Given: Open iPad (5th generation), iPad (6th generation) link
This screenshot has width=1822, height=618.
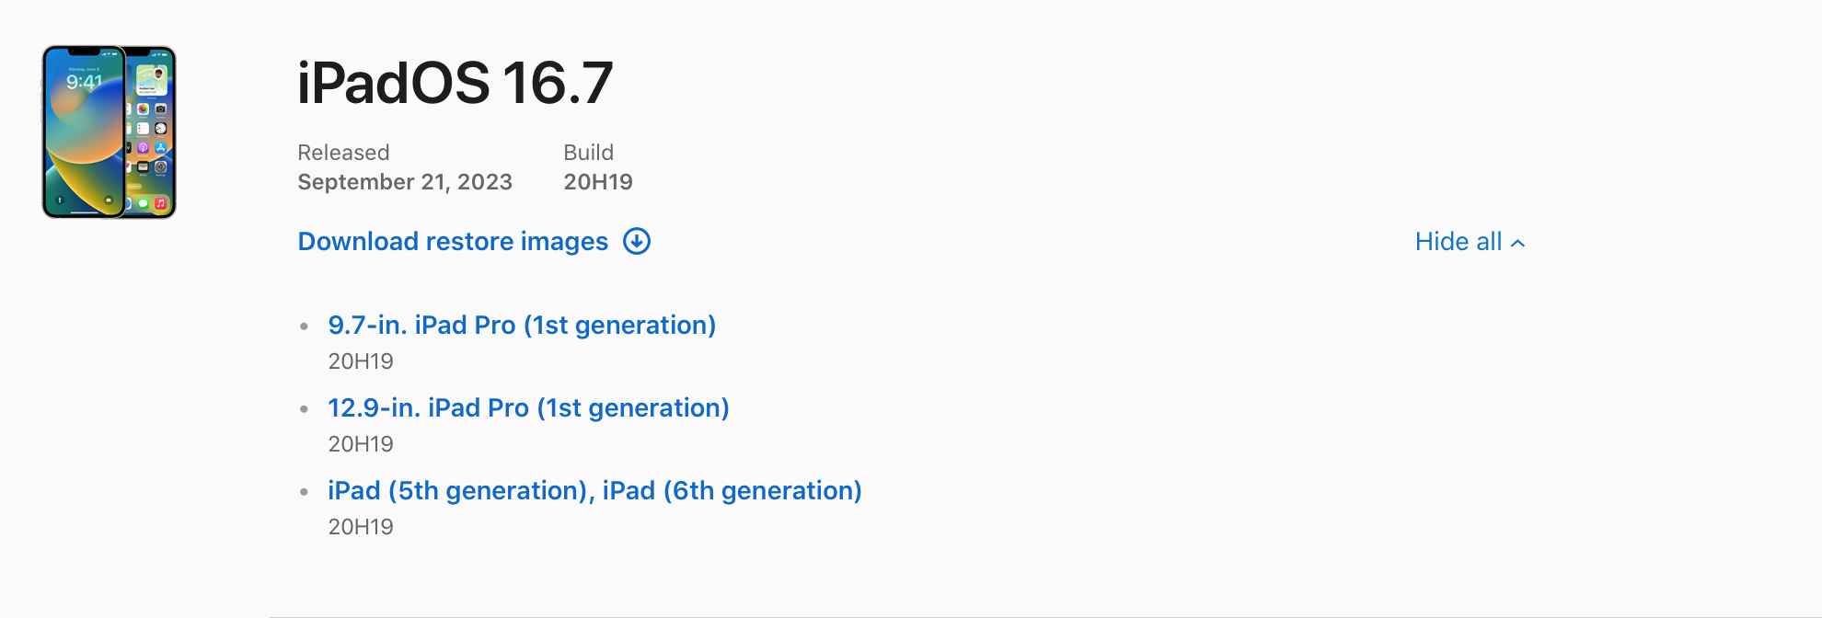Looking at the screenshot, I should tap(594, 491).
